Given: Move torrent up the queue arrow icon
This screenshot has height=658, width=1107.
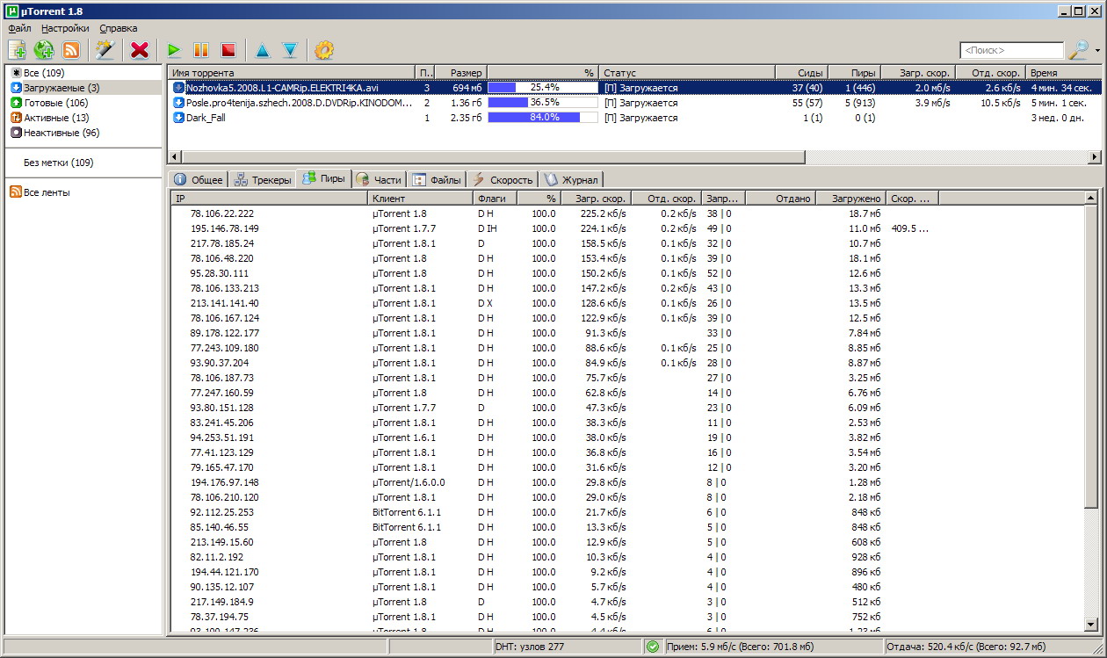Looking at the screenshot, I should tap(263, 50).
